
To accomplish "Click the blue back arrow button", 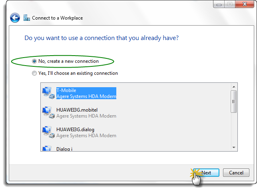I will [x=15, y=18].
